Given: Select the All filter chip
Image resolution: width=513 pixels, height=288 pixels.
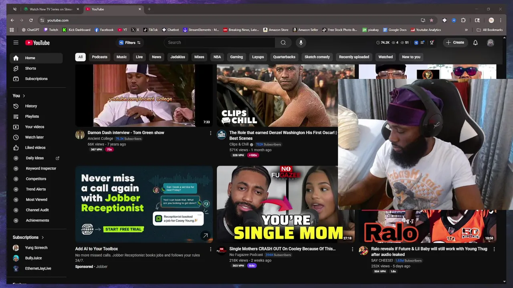Looking at the screenshot, I should pos(80,57).
